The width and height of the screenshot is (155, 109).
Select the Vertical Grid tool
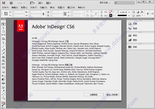tap(3, 68)
